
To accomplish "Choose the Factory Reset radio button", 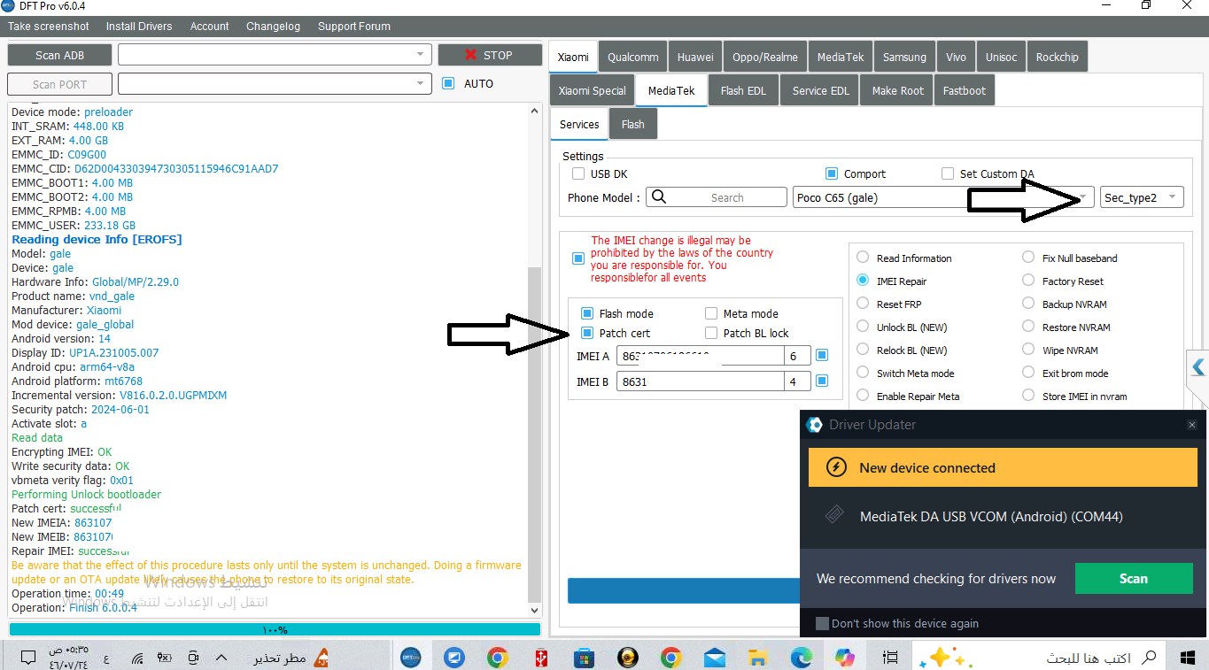I will [x=1028, y=281].
